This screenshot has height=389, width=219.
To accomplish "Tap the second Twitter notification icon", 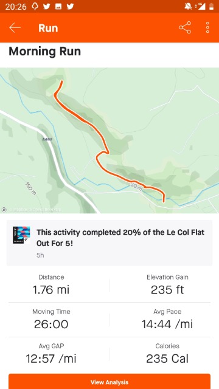I will pyautogui.click(x=71, y=7).
